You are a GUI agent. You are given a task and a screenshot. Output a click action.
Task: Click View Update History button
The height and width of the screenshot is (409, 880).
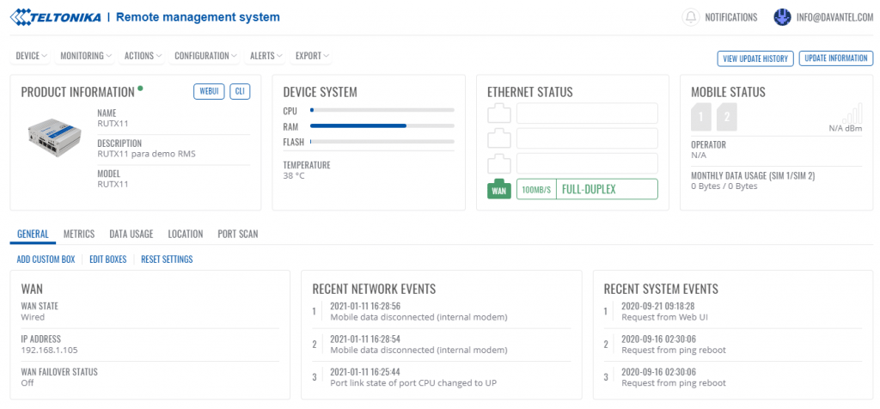(755, 58)
